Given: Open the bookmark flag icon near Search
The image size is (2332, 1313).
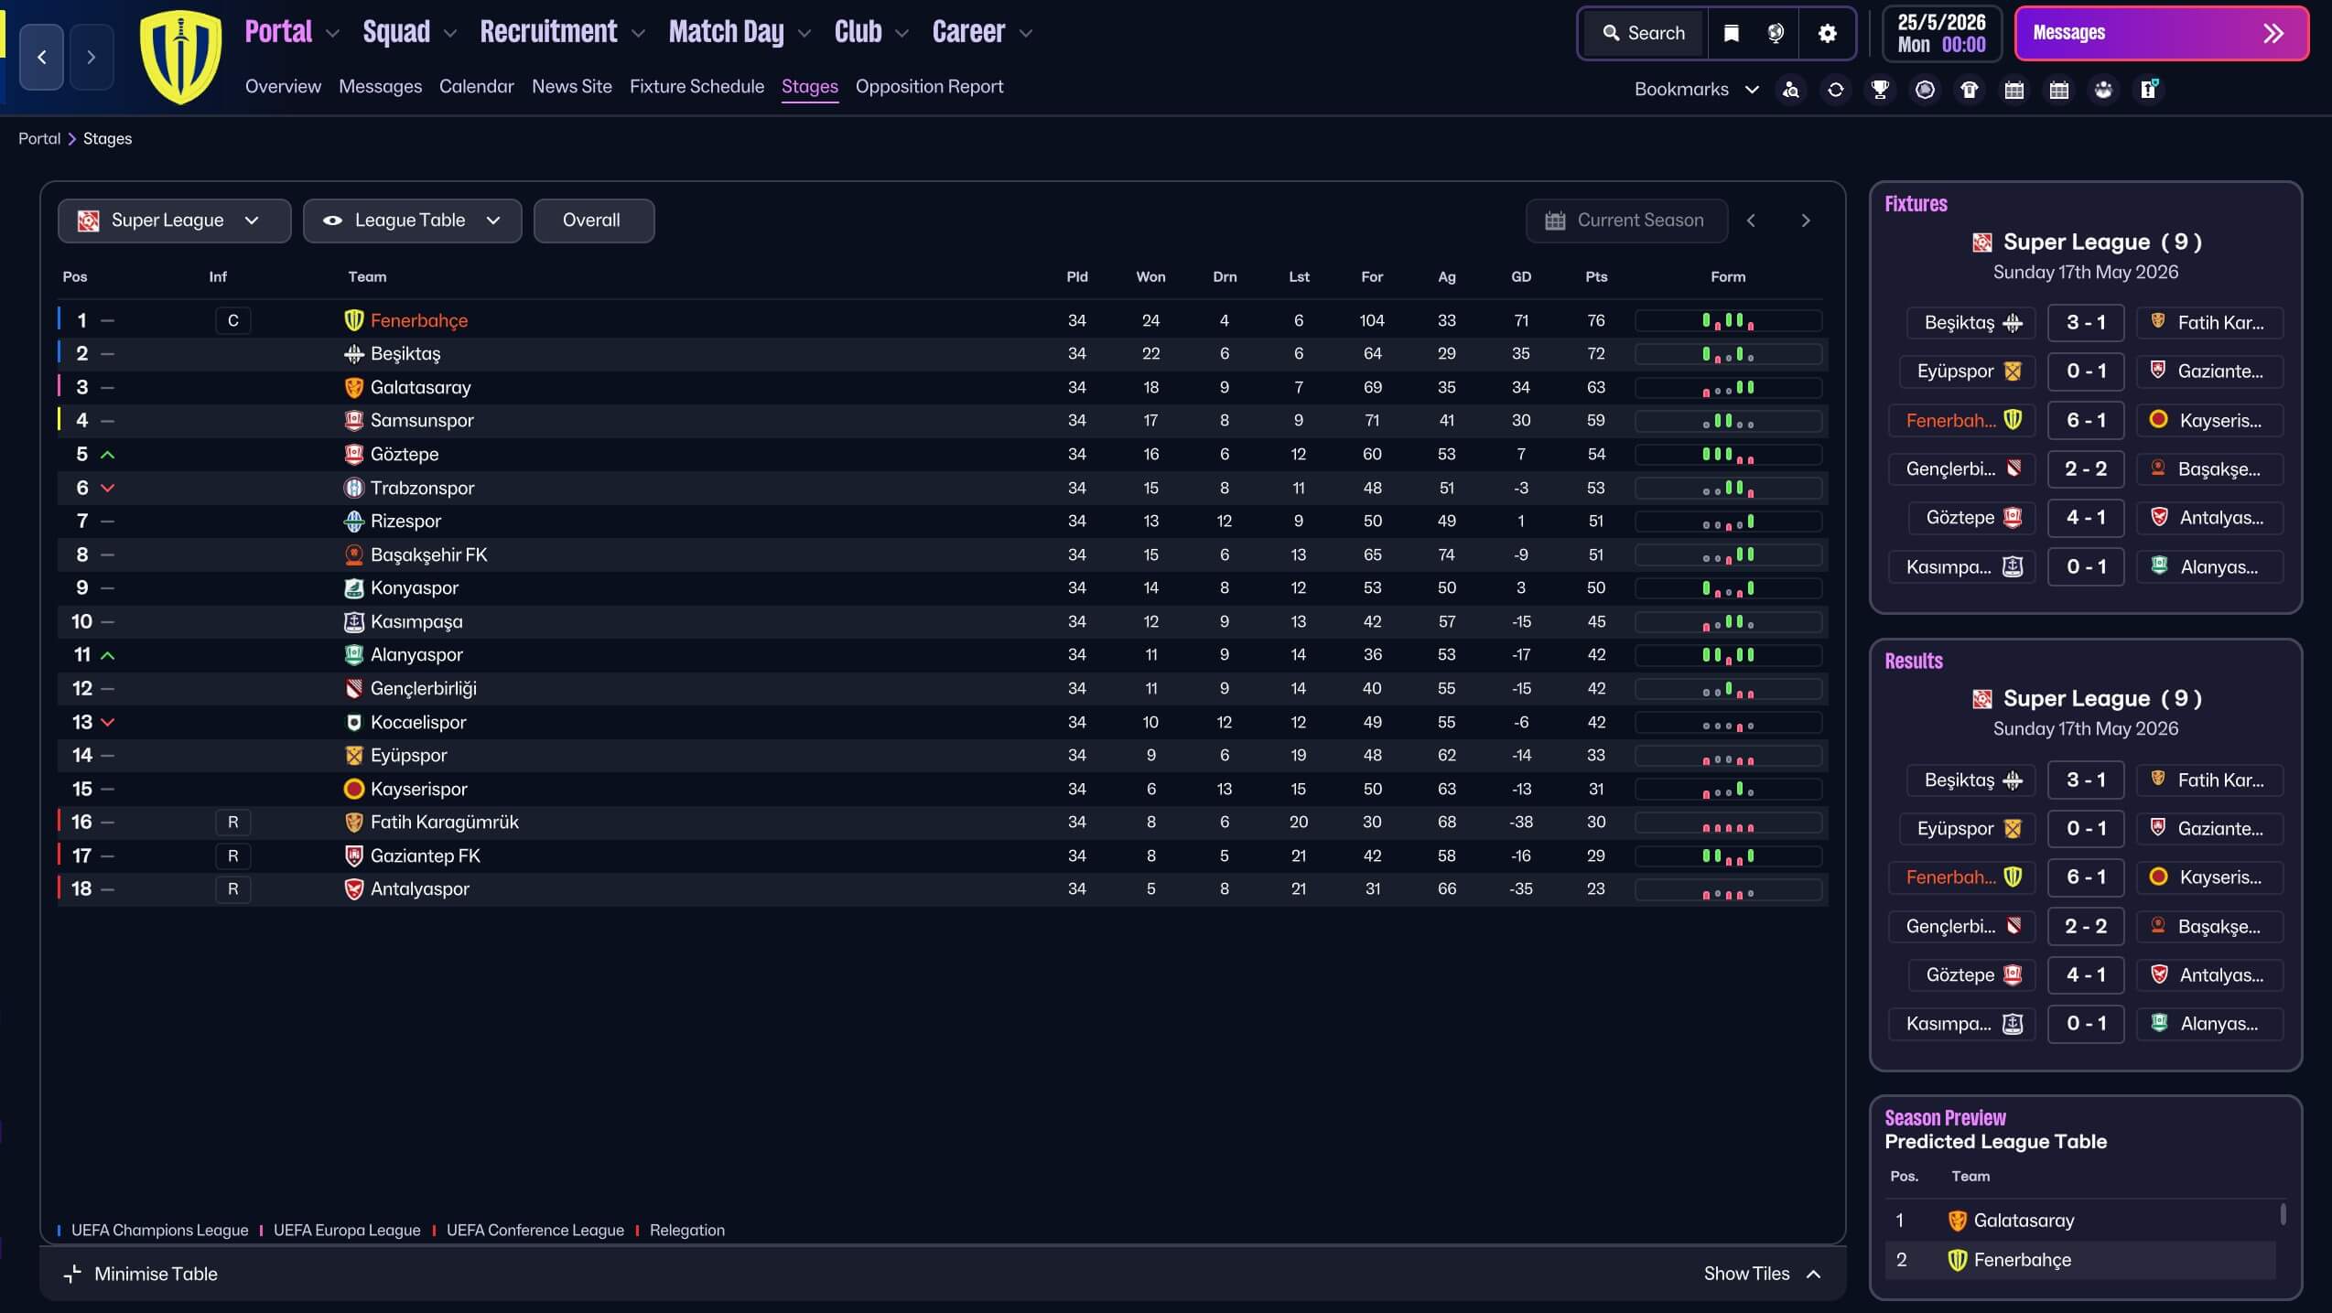Looking at the screenshot, I should coord(1731,34).
